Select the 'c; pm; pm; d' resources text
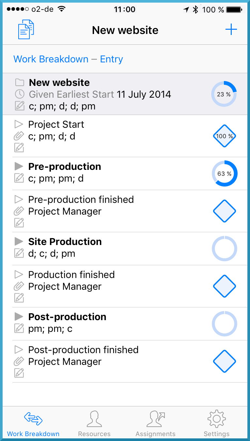The width and height of the screenshot is (250, 441). pyautogui.click(x=56, y=178)
